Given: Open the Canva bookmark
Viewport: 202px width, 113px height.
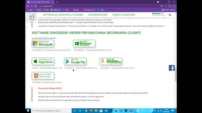Looking at the screenshot, I should tap(101, 10).
